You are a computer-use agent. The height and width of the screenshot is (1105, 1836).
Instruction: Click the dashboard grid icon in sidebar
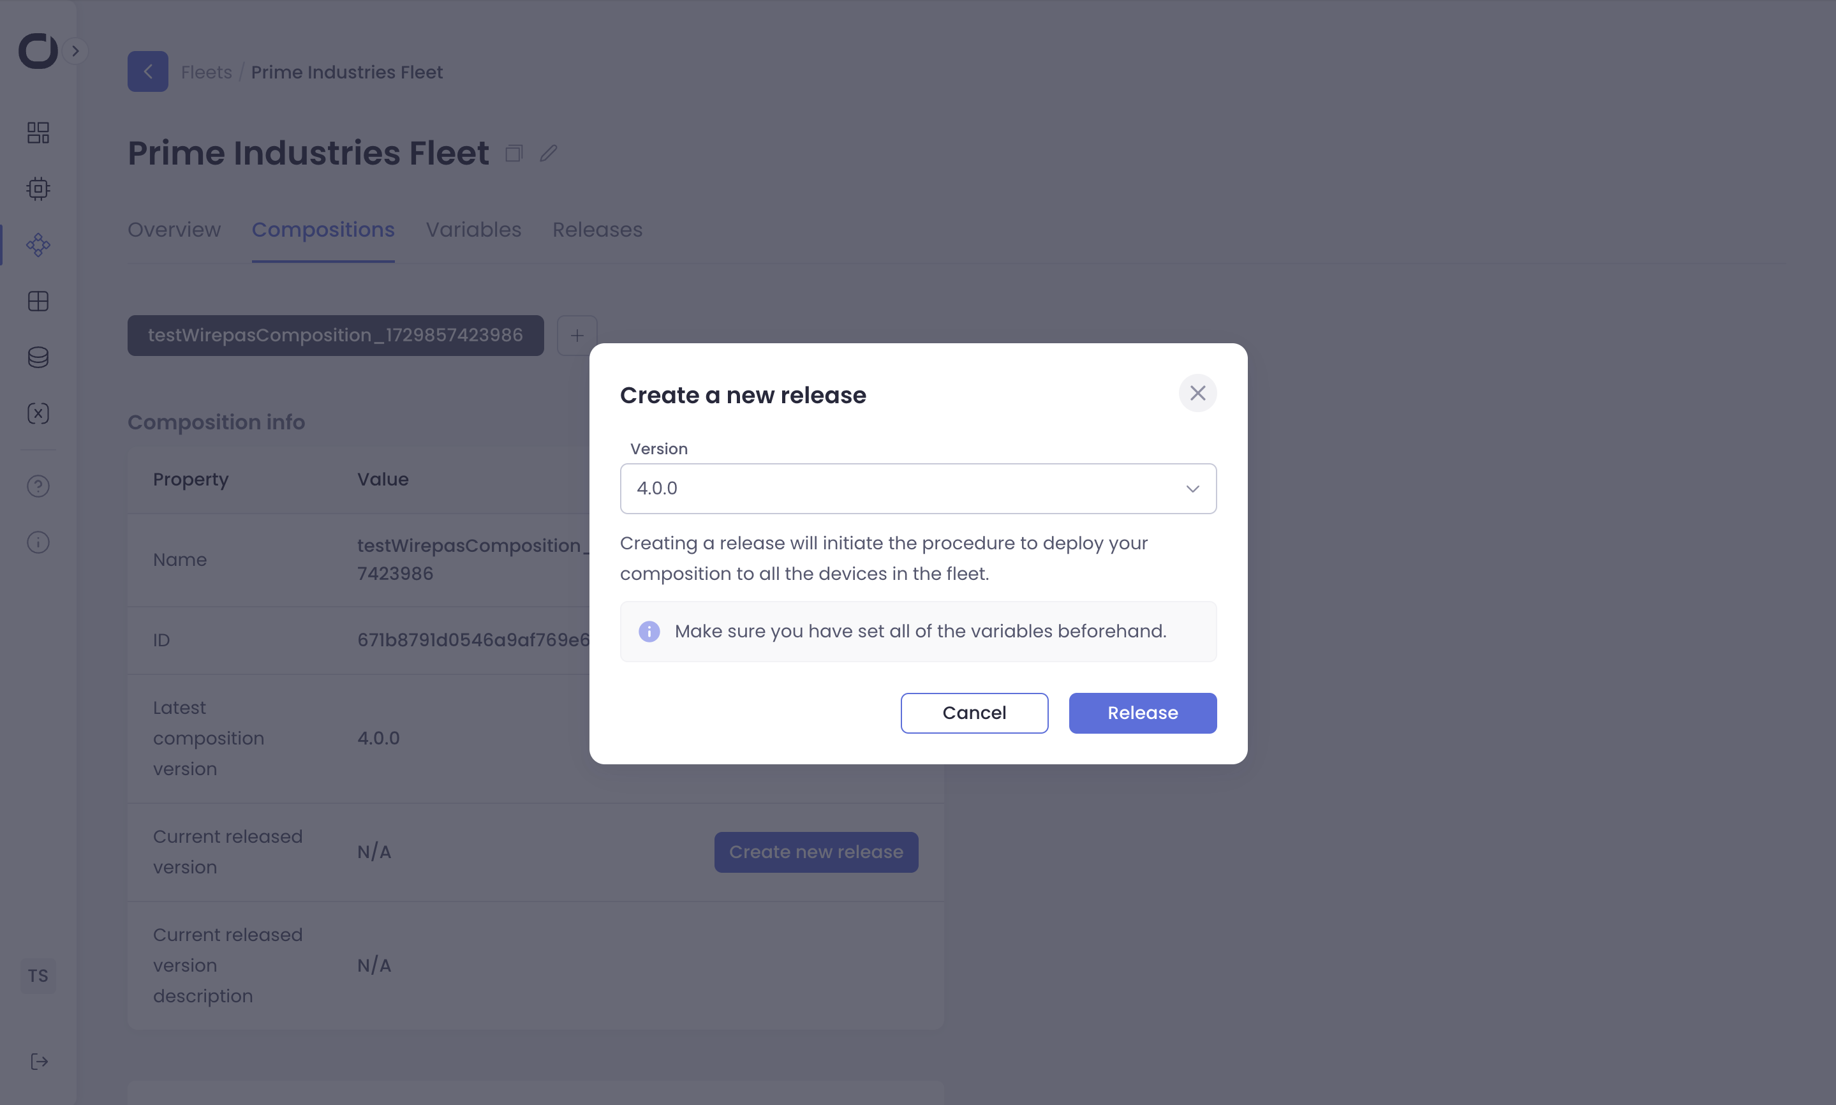pyautogui.click(x=38, y=133)
